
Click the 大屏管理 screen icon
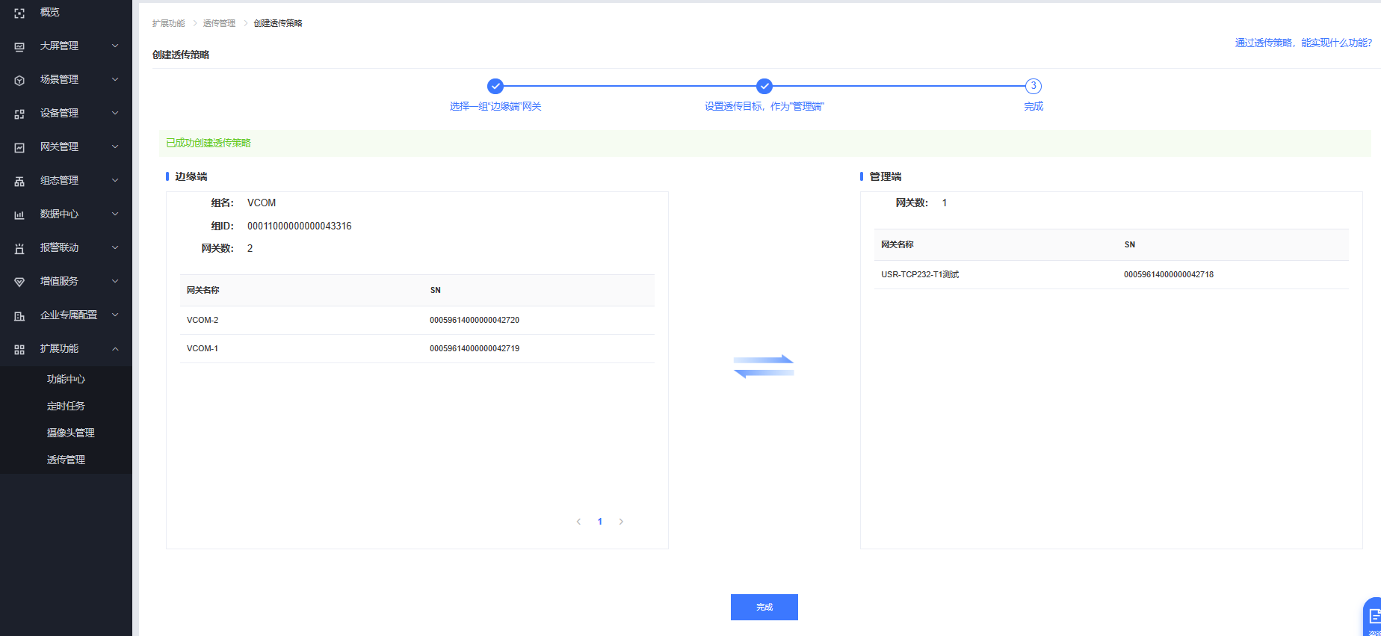point(19,46)
